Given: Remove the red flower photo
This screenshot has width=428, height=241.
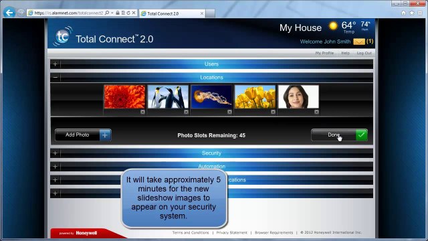Looking at the screenshot, I should tap(142, 112).
